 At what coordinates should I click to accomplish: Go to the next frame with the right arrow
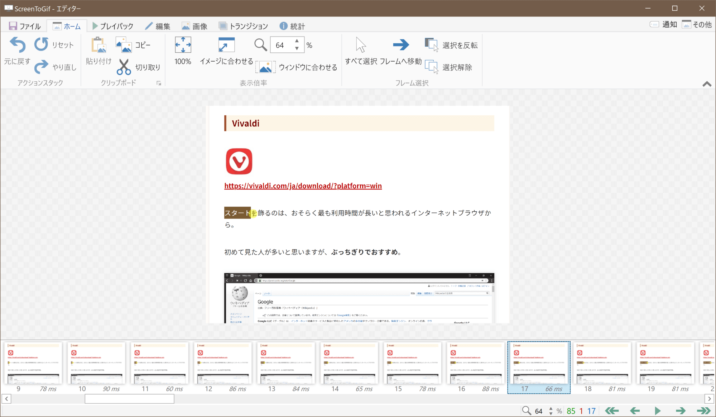(681, 411)
